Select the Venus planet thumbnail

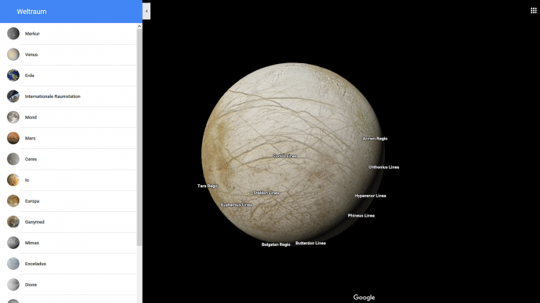[13, 55]
